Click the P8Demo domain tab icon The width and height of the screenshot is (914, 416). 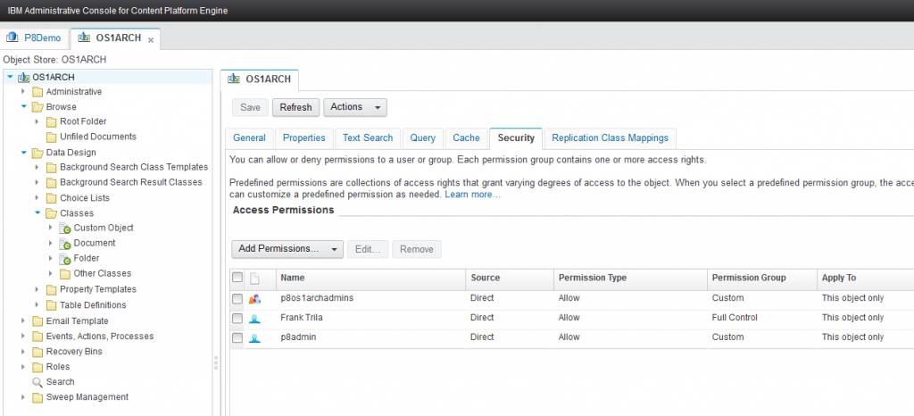click(12, 37)
